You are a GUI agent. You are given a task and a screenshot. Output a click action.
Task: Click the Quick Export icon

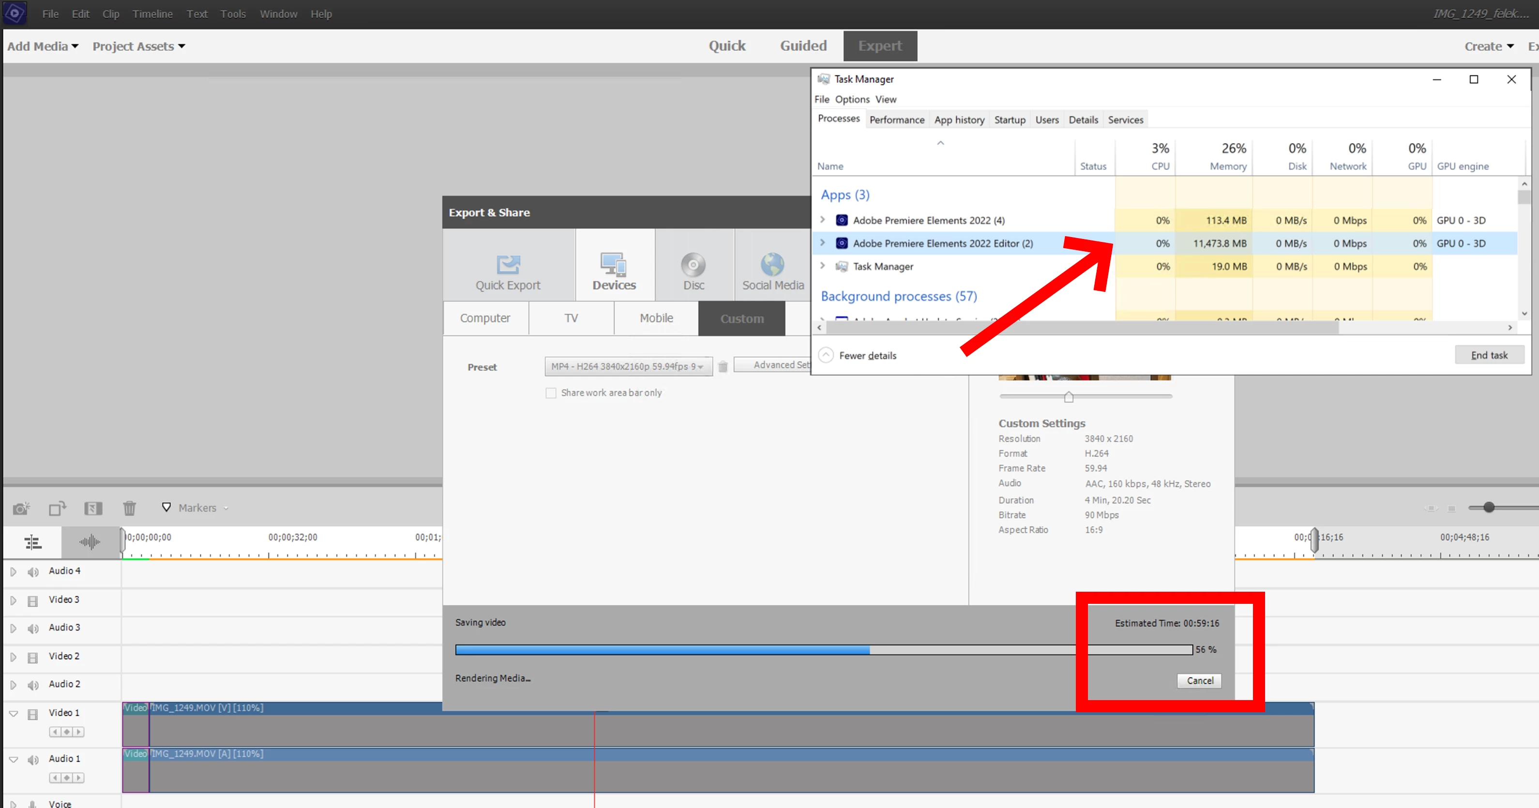[x=508, y=265]
